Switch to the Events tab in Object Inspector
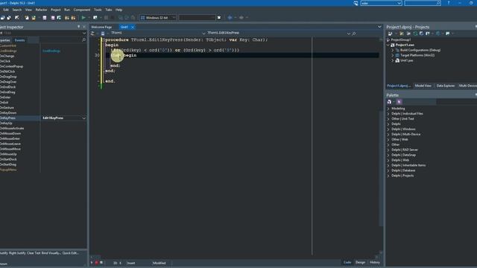Screen dimensions: 477x268 coord(19,40)
